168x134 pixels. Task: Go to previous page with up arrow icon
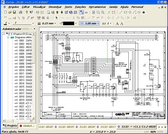pos(57,12)
